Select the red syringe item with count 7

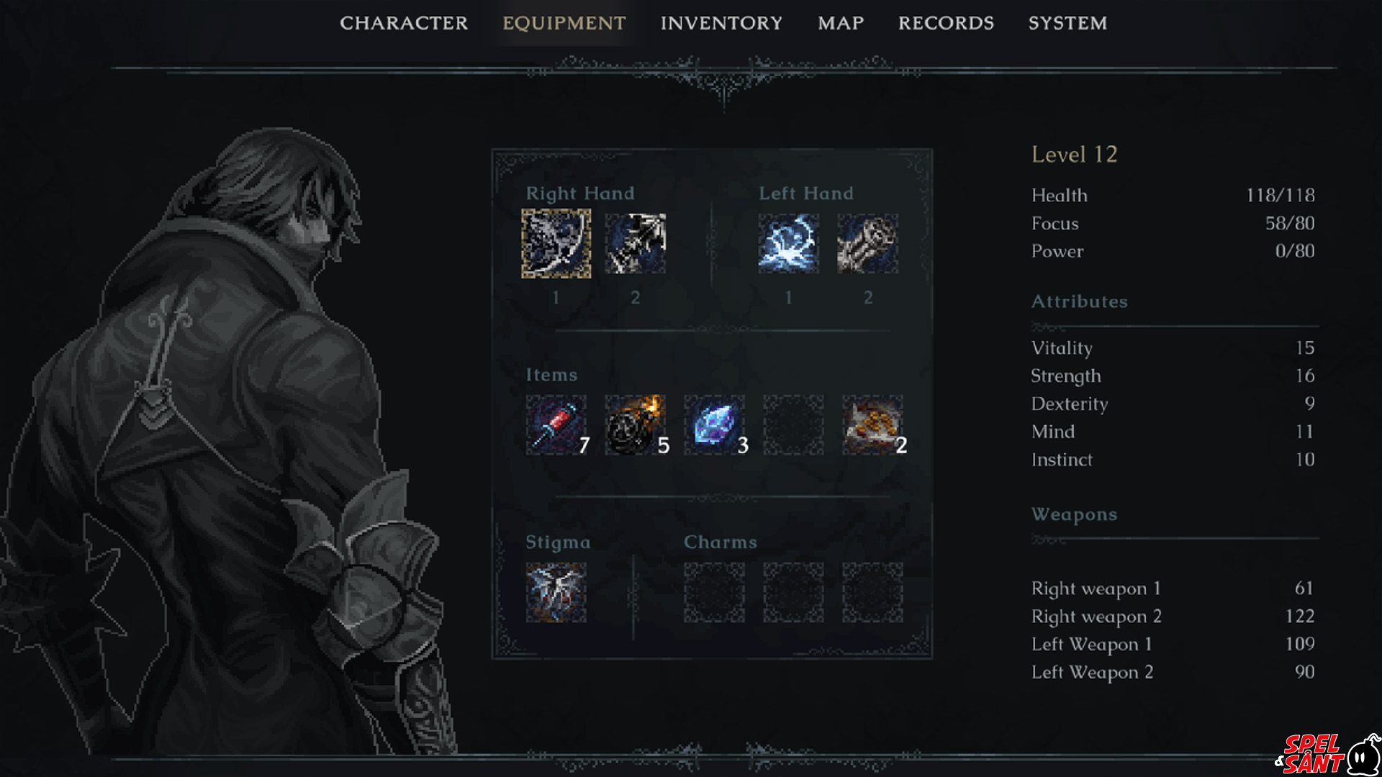(x=556, y=424)
